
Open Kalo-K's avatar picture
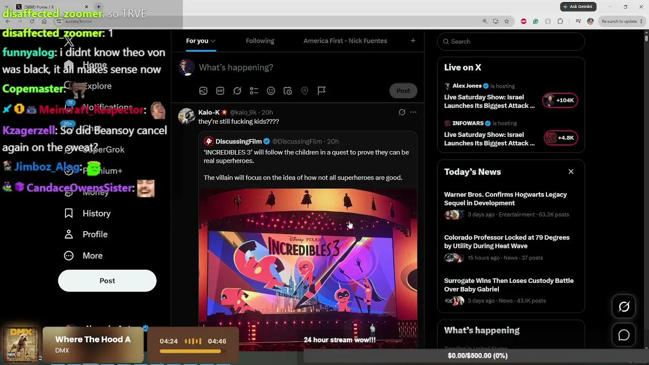[x=187, y=116]
